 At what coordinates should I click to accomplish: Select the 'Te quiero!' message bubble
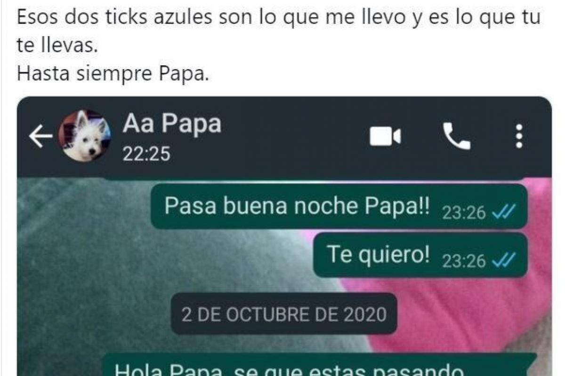click(420, 255)
